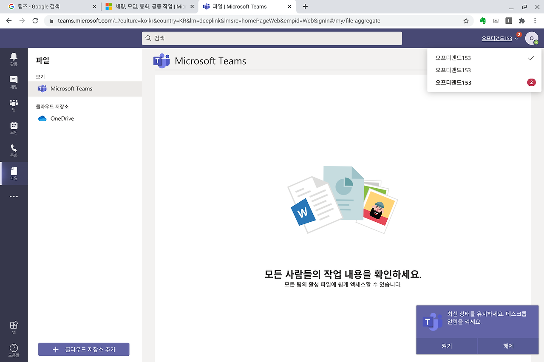Go back to the previous page
The height and width of the screenshot is (362, 544).
pos(9,20)
